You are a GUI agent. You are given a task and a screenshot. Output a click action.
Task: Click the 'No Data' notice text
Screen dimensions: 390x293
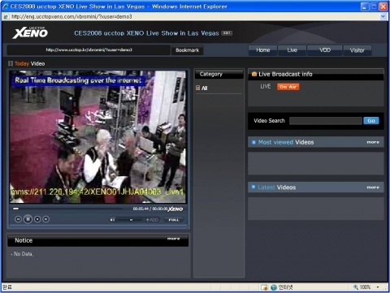(22, 254)
